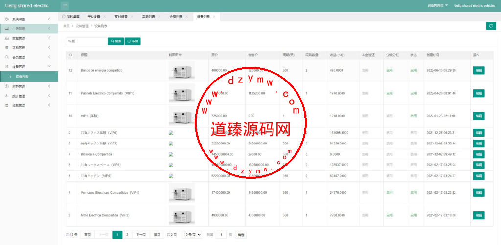Viewport: 501px width, 245px height.
Task: Toggle 状态 启用 for Banco de energía compartido
Action: (414, 70)
